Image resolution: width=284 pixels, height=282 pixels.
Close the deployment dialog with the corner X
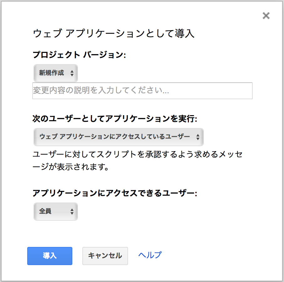pyautogui.click(x=266, y=16)
